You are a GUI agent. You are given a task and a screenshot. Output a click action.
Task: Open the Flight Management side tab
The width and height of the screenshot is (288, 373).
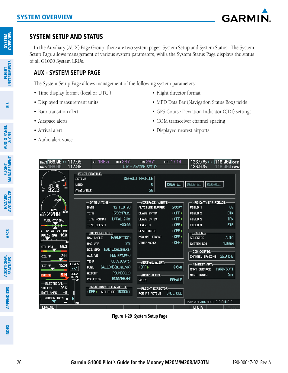click(x=7, y=169)
